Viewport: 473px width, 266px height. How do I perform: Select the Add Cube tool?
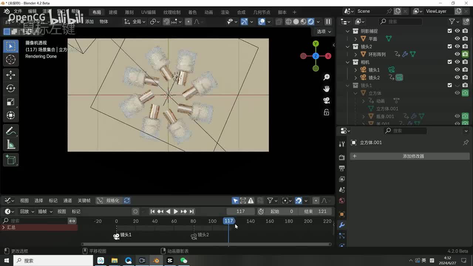coord(11,160)
